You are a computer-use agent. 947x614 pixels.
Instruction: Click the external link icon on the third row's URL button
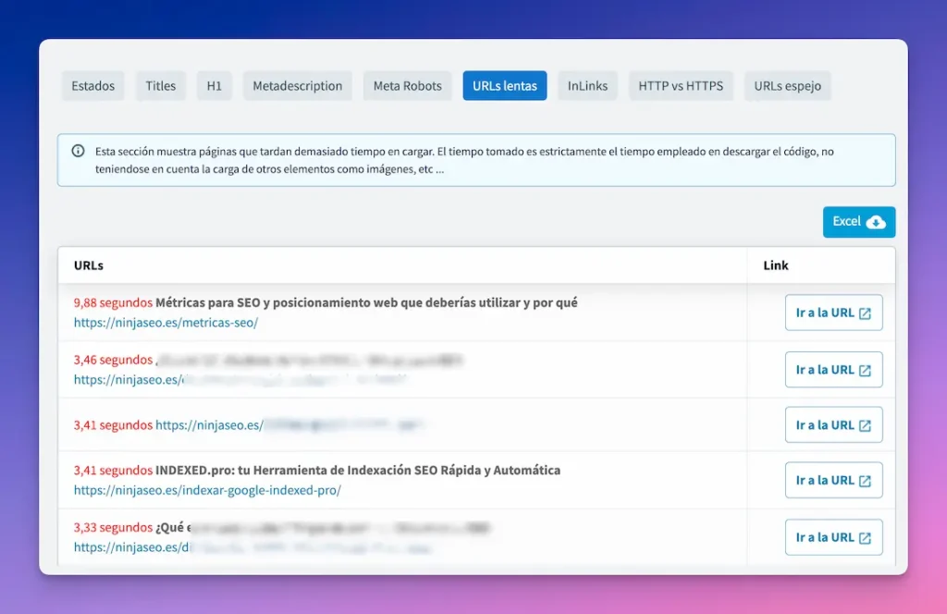click(864, 424)
